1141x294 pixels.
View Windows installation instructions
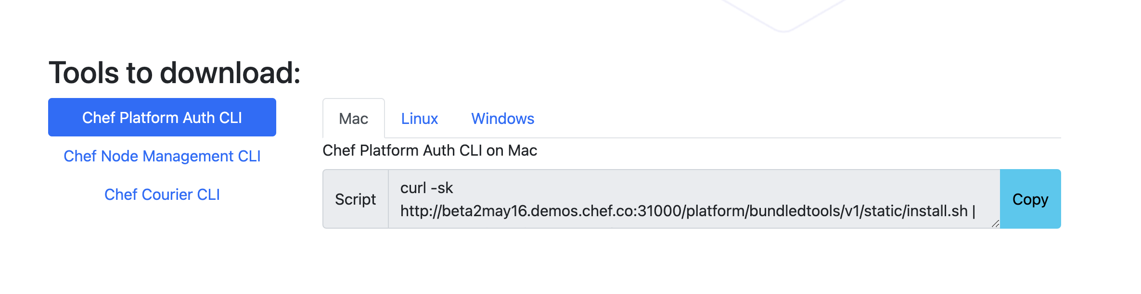[x=502, y=119]
